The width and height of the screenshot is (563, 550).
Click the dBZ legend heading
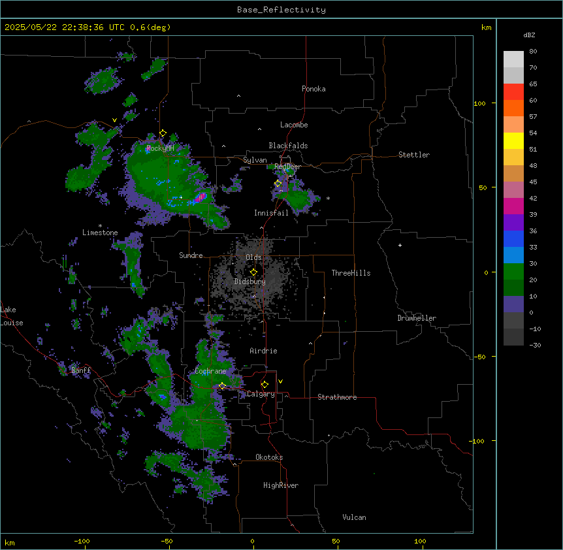pyautogui.click(x=529, y=35)
